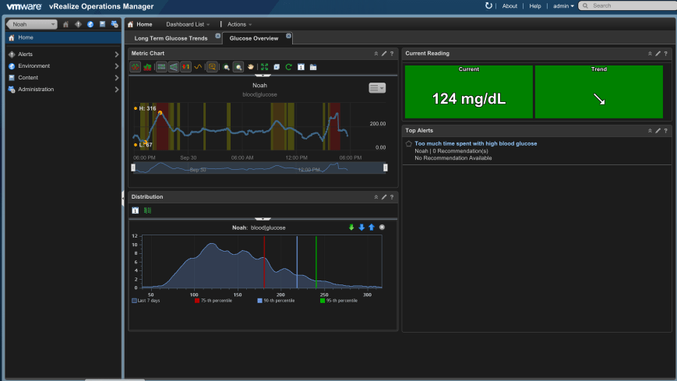Move Distribution chart up with blue arrow
Viewport: 677px width, 381px height.
click(x=372, y=228)
